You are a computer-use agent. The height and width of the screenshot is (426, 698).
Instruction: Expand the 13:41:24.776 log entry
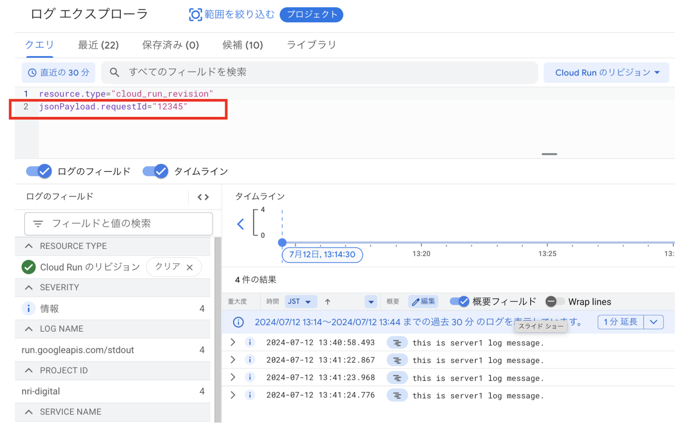tap(233, 395)
